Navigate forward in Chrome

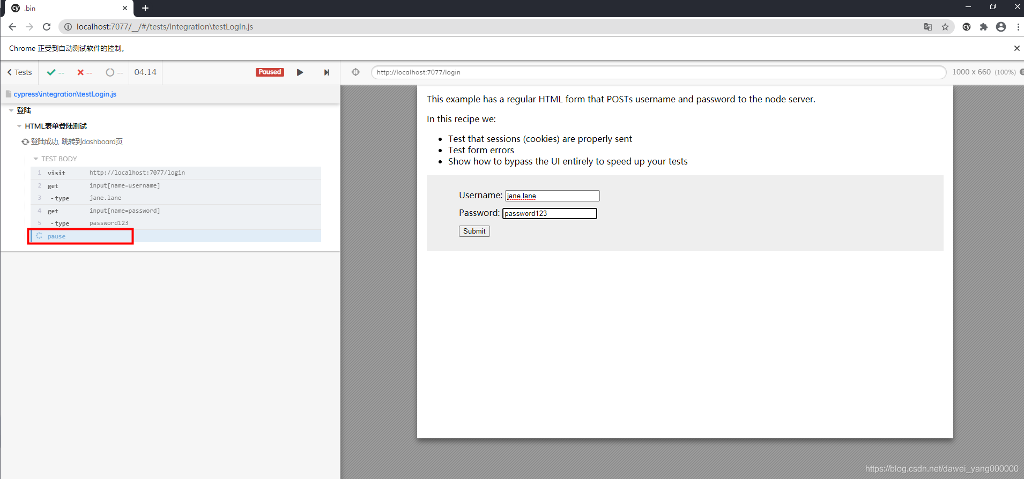29,27
